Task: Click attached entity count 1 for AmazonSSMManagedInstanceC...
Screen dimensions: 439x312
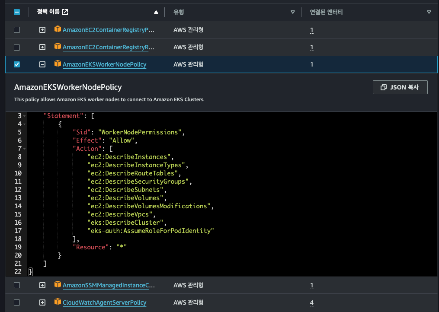Action: (x=311, y=285)
